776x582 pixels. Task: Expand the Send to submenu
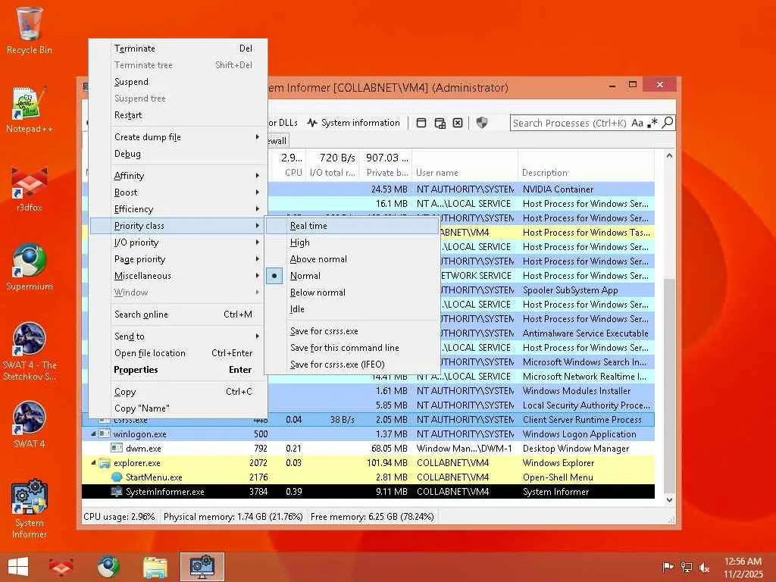pyautogui.click(x=178, y=336)
